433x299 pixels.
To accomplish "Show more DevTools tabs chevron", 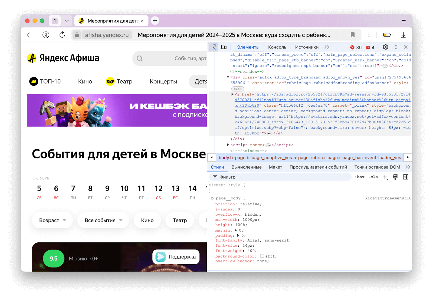I will pyautogui.click(x=327, y=47).
